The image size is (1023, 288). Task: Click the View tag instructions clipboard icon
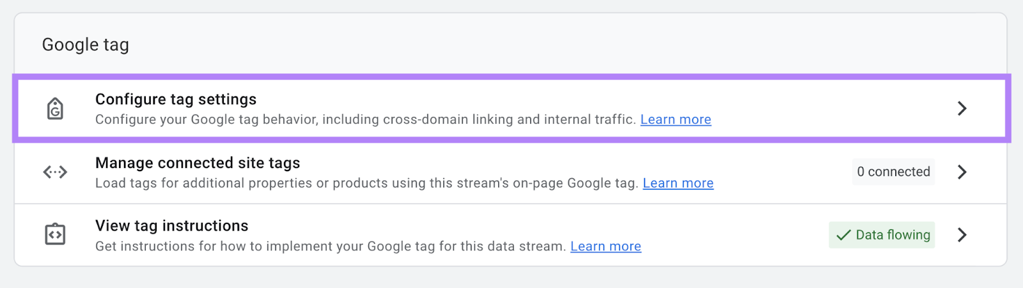(55, 234)
